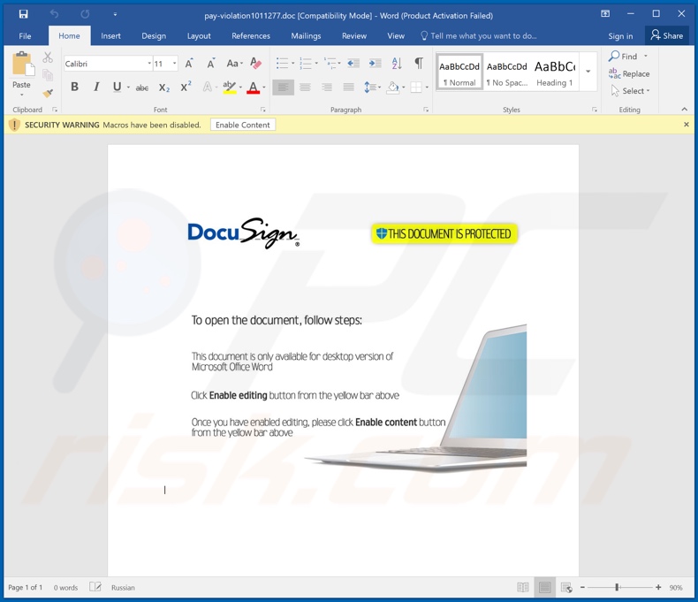Open the Calibri font name dropdown

[x=149, y=64]
